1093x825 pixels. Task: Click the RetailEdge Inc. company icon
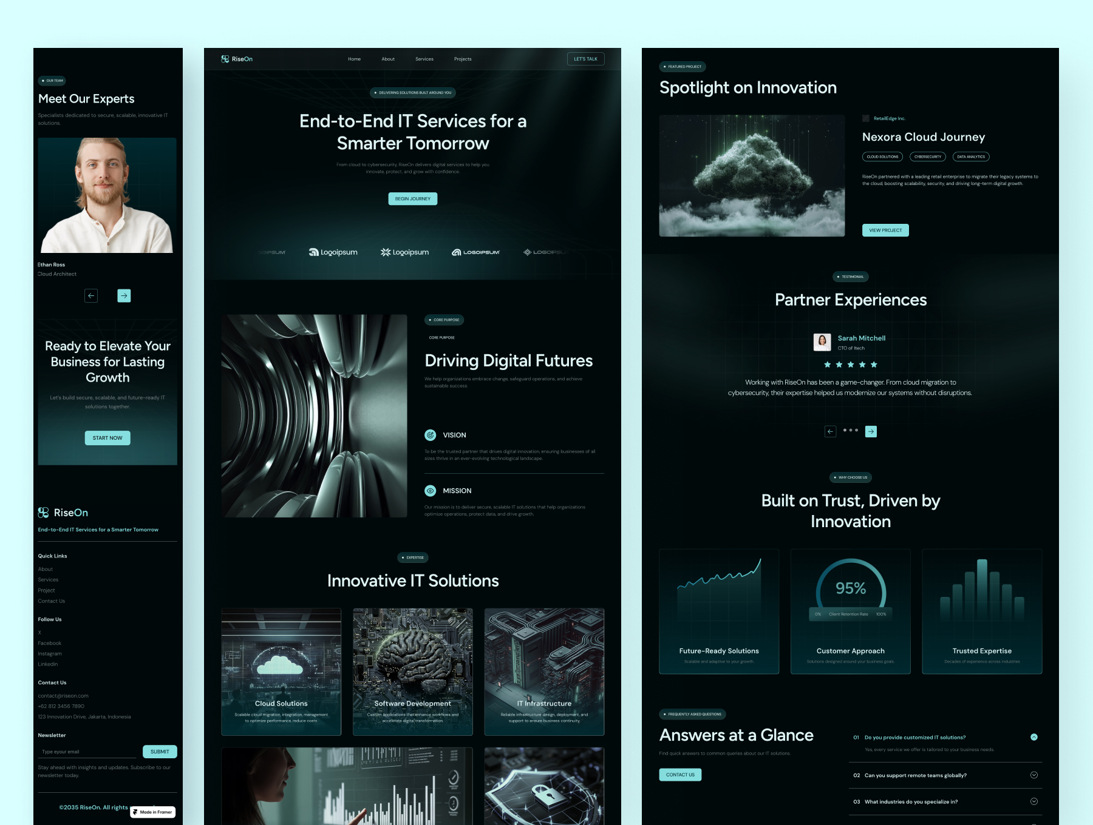click(866, 118)
